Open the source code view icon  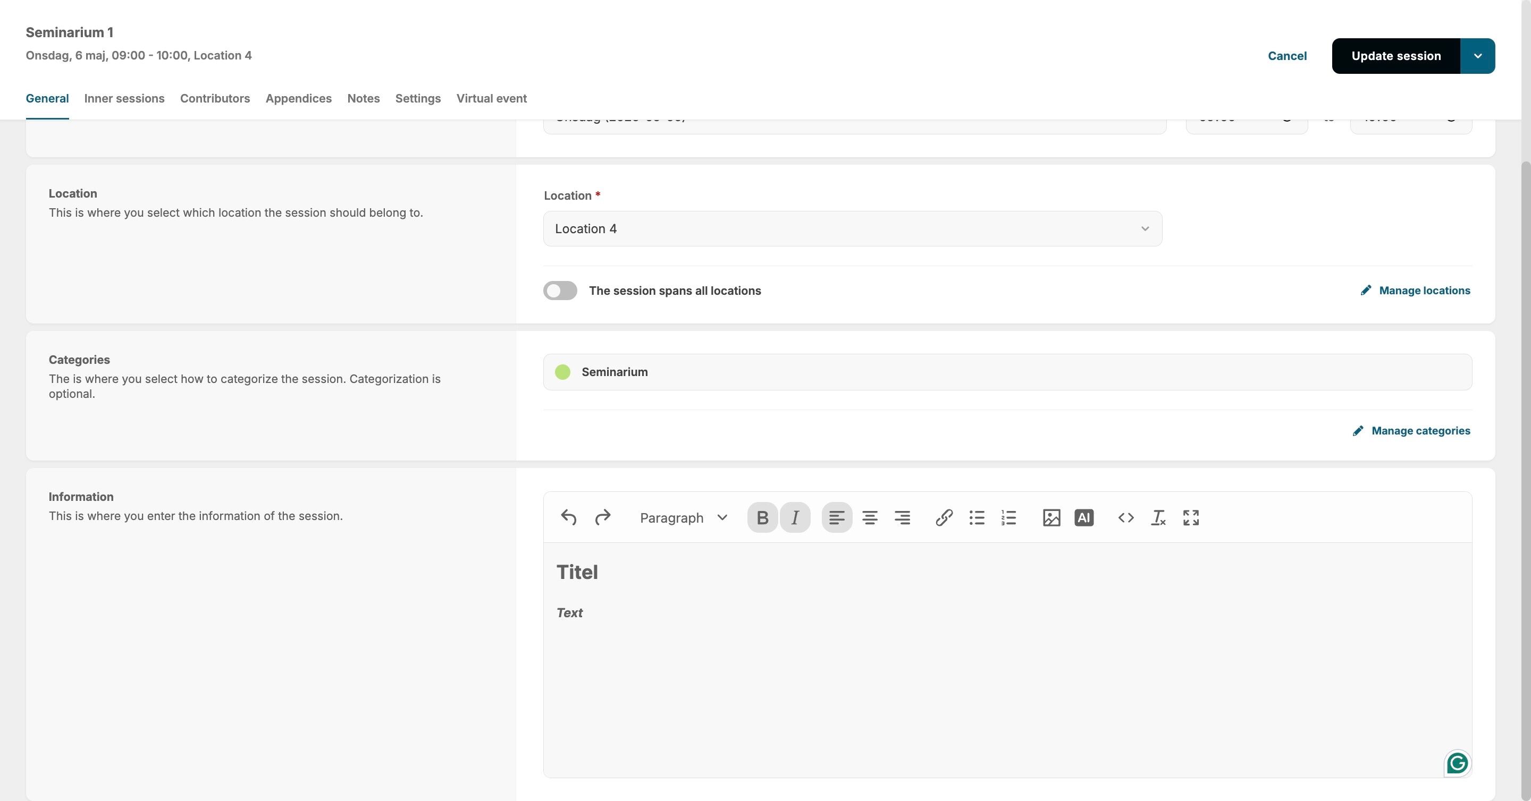point(1125,517)
